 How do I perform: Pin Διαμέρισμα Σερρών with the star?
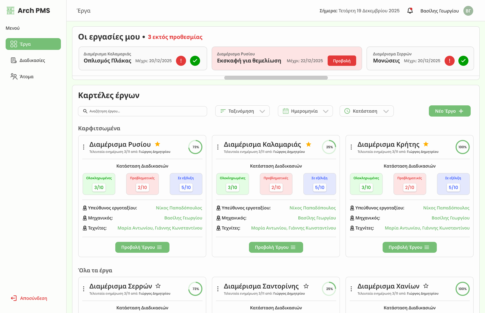158,286
